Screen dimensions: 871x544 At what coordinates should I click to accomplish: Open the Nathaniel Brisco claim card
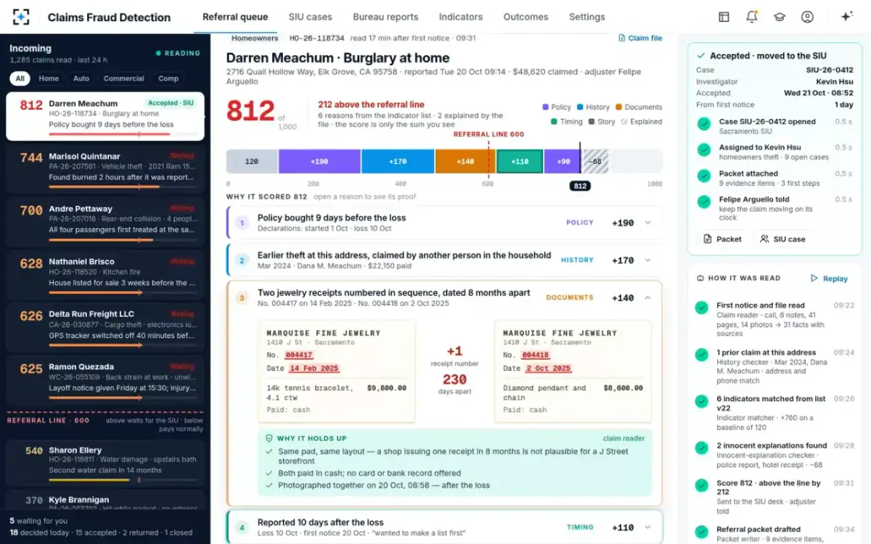coord(105,276)
